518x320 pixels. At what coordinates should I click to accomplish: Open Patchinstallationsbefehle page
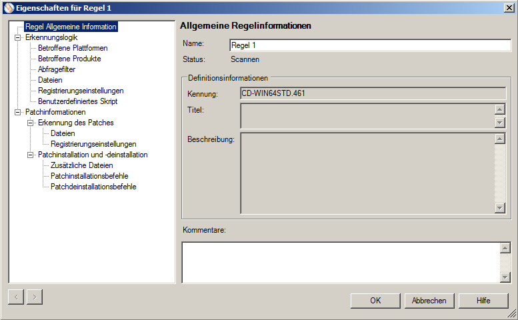pos(89,176)
